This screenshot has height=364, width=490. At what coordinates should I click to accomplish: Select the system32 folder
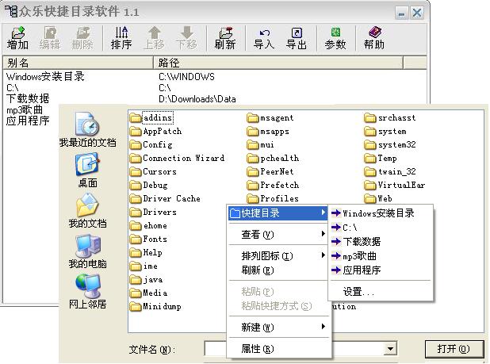click(x=395, y=145)
